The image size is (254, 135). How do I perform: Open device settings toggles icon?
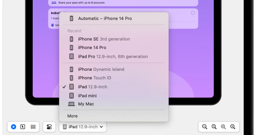point(49,127)
